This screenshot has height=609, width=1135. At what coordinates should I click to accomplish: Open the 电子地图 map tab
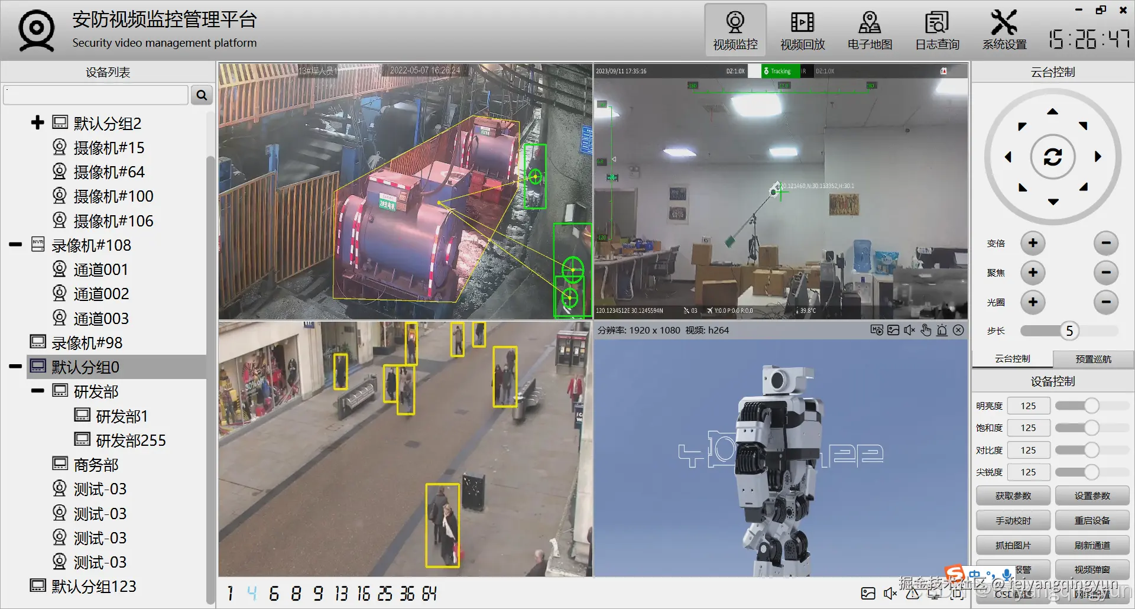870,31
